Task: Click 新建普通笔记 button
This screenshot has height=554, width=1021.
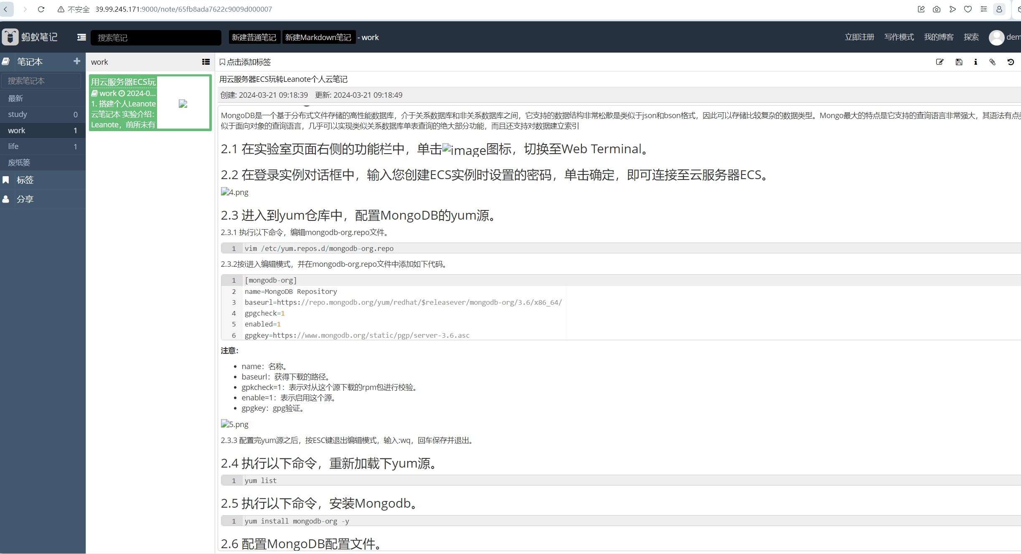Action: coord(254,37)
